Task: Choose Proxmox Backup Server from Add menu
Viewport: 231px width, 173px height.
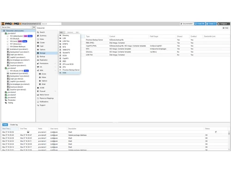Action: point(69,70)
